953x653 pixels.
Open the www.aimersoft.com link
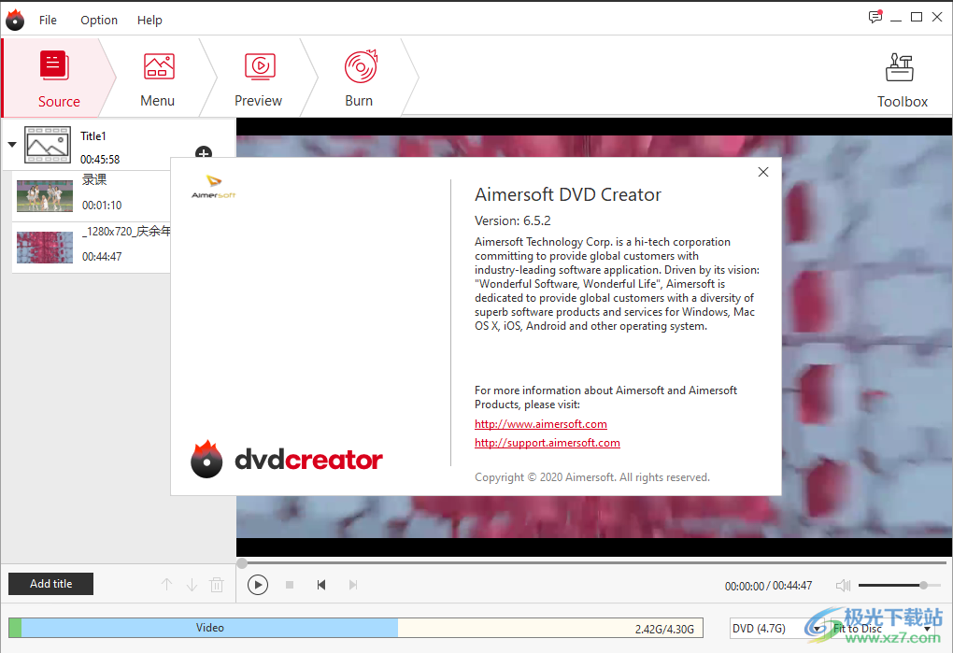coord(541,424)
